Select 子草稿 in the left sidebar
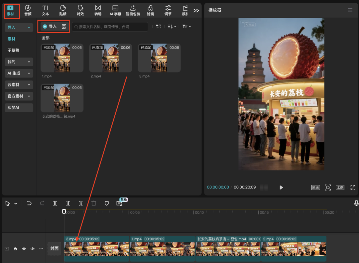This screenshot has width=359, height=263. [x=14, y=50]
